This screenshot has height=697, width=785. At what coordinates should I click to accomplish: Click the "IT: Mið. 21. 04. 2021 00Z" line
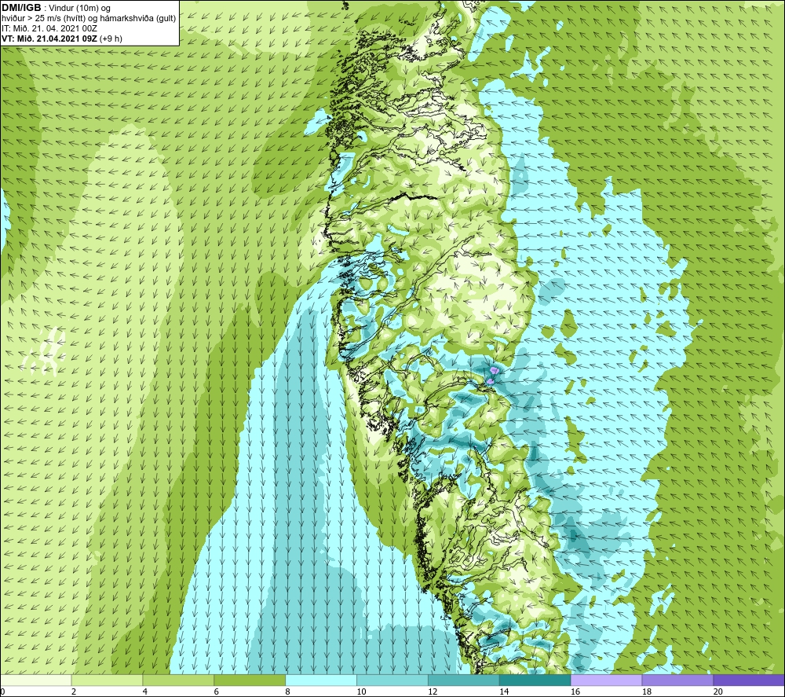tap(49, 28)
